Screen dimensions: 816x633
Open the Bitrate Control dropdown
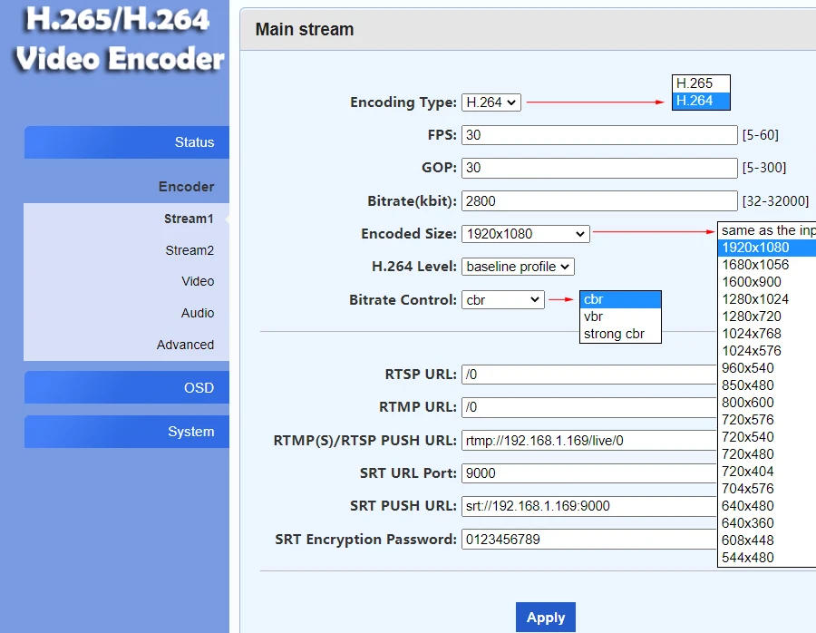[x=502, y=300]
